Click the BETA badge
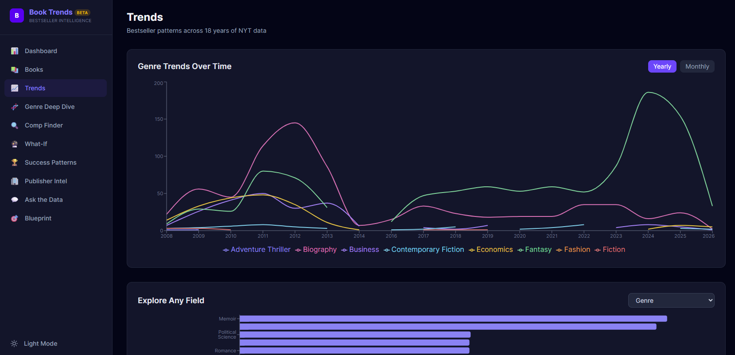The height and width of the screenshot is (355, 735). point(82,13)
